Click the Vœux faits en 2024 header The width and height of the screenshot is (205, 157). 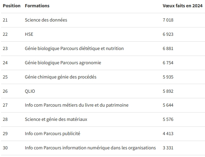(182, 6)
